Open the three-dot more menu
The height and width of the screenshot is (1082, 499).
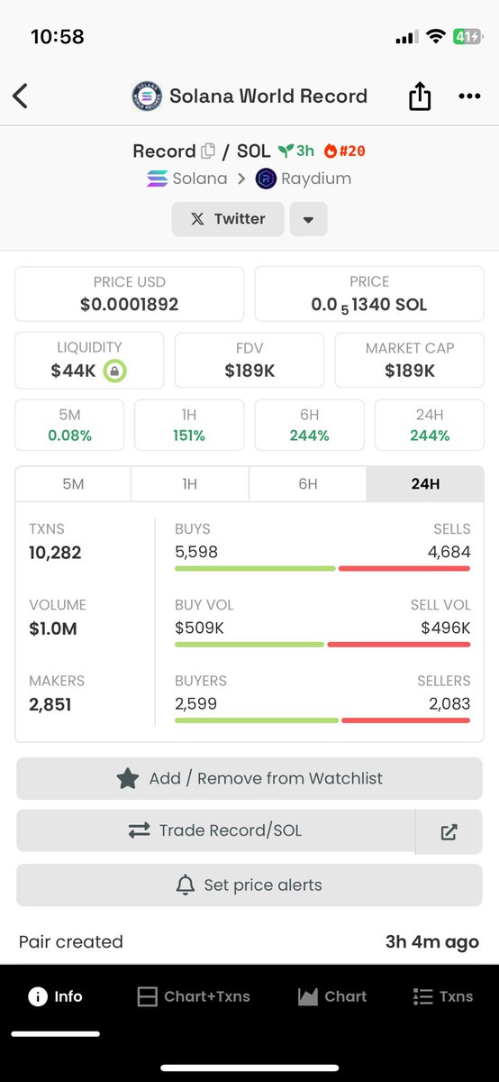point(469,96)
